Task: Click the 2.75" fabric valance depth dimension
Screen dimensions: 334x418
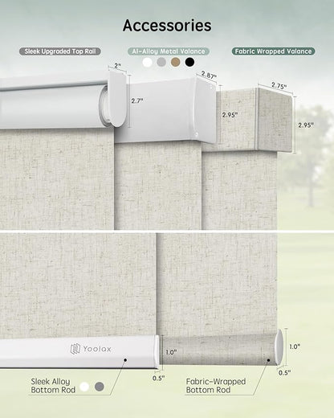Action: pos(279,85)
